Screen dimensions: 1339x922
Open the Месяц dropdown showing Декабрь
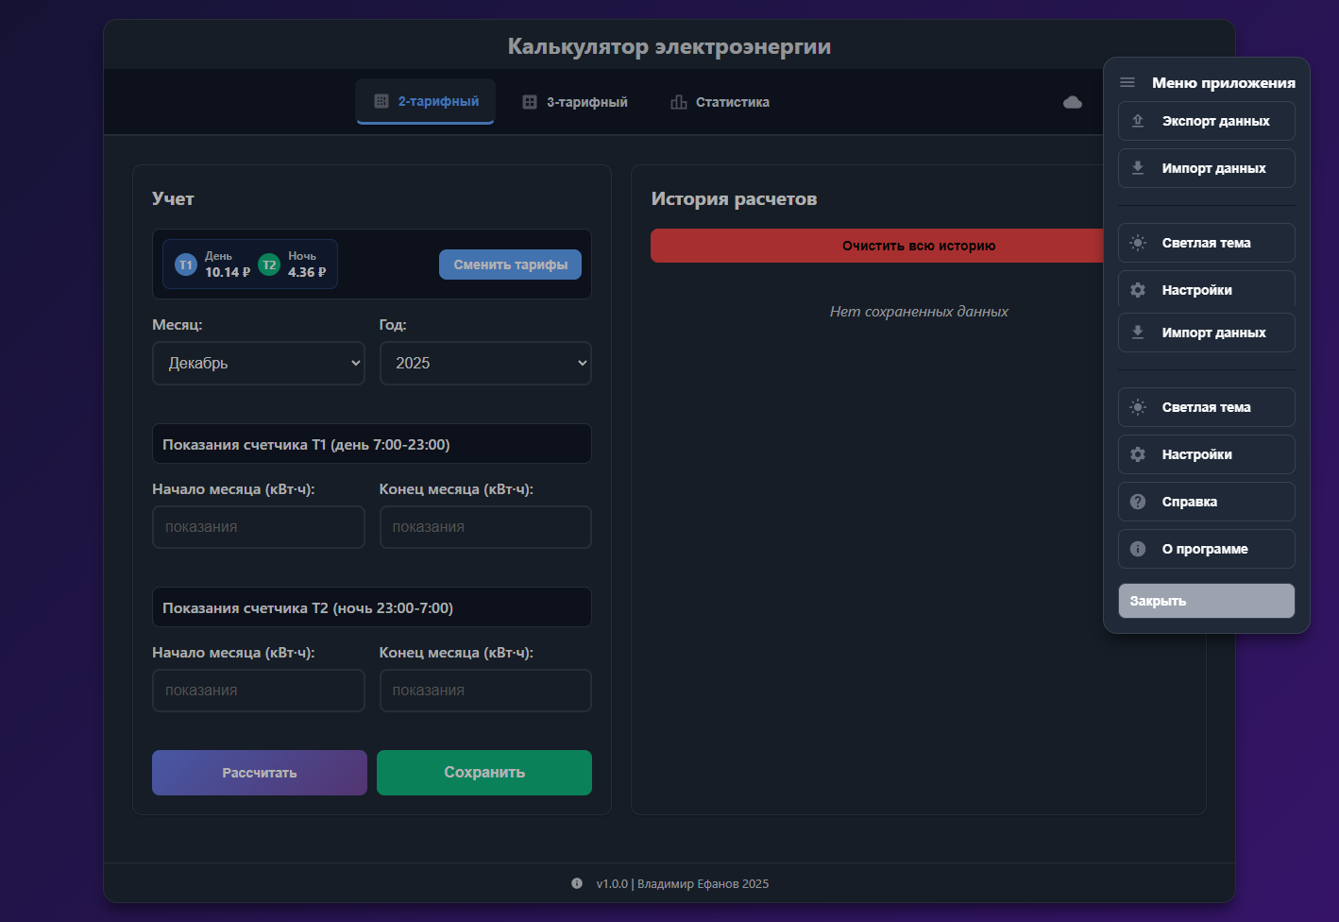tap(259, 363)
